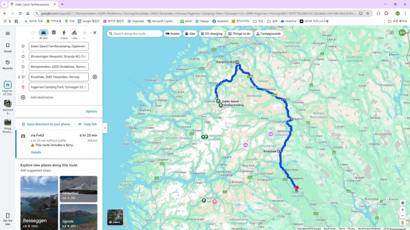Viewport: 410px width, 230px height.
Task: Open the Chrome extensions menu
Action: click(x=386, y=13)
